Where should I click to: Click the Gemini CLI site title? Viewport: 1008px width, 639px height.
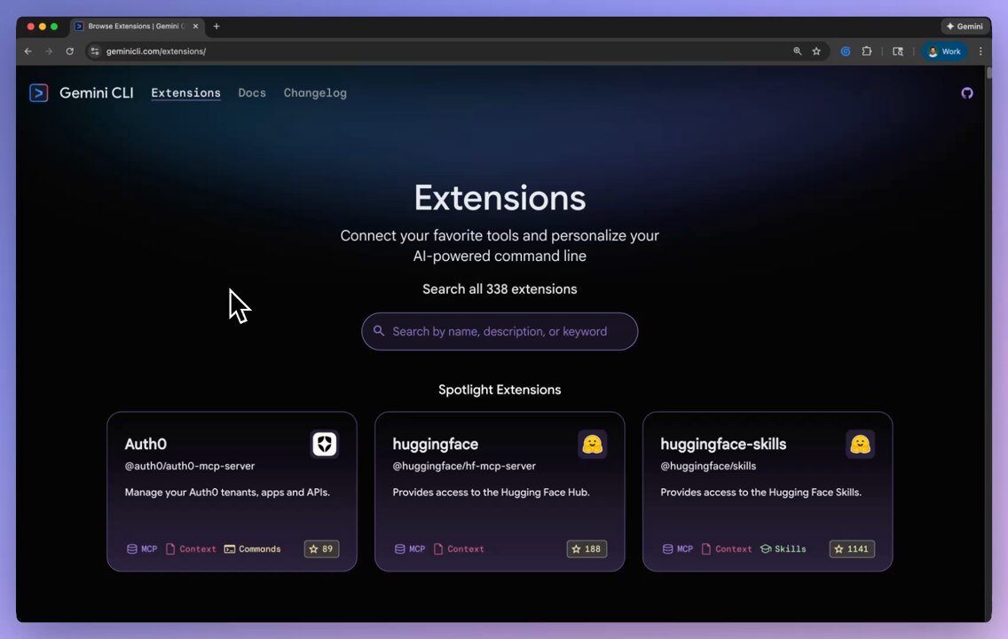click(x=97, y=93)
